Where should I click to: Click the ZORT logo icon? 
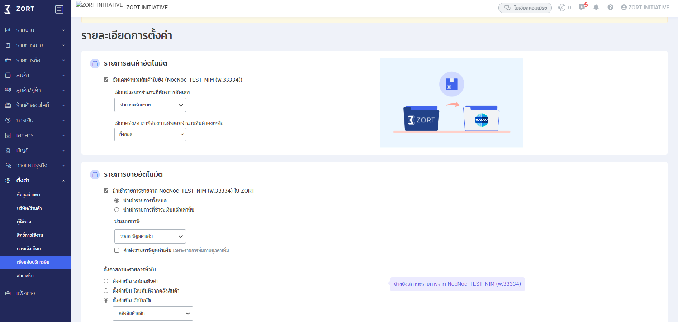pos(8,9)
